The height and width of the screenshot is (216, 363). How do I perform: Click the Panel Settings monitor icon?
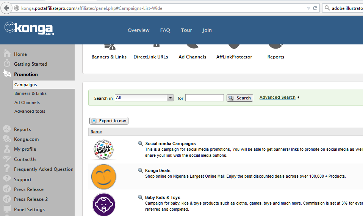pos(7,209)
